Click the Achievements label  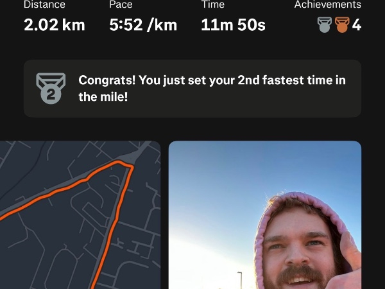click(327, 4)
